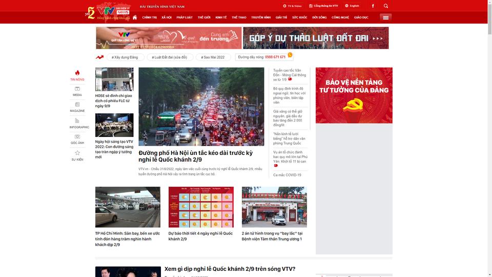Open Nền kinh tế lười biếng article link
This screenshot has width=492, height=277.
(289, 138)
